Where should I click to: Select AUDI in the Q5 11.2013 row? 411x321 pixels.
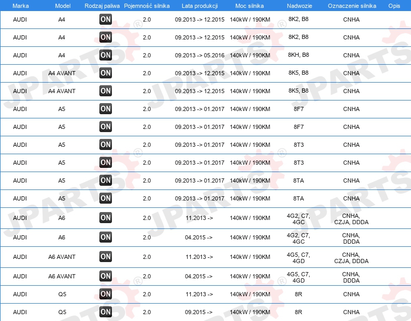tap(20, 294)
